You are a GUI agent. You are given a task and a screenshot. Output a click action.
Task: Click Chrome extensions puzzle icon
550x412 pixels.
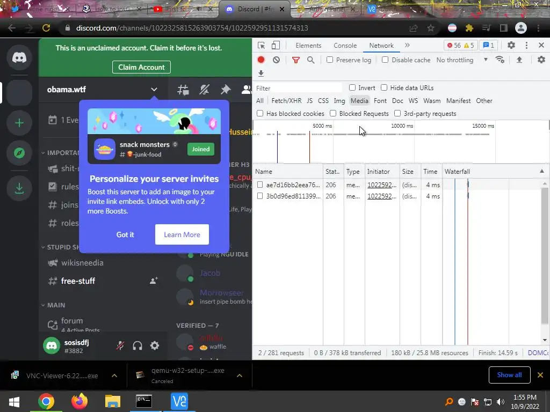[x=469, y=28]
